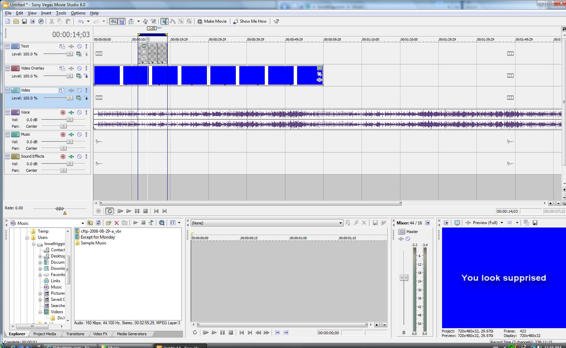Image resolution: width=566 pixels, height=348 pixels.
Task: Select the Except for Monday audio file
Action: tap(98, 237)
